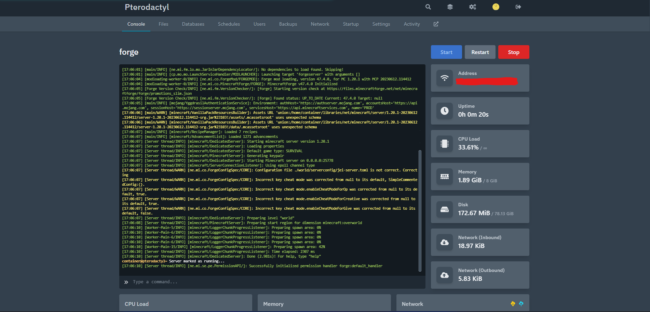Image resolution: width=650 pixels, height=312 pixels.
Task: Open the Backups tab
Action: tap(288, 24)
